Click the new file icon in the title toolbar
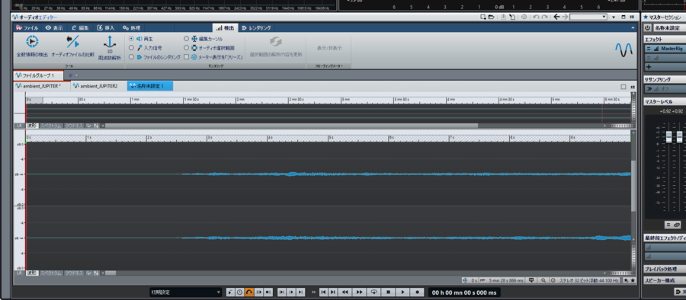 [483, 17]
